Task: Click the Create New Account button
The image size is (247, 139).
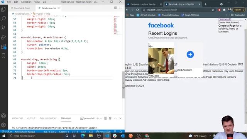Action: pyautogui.click(x=228, y=22)
